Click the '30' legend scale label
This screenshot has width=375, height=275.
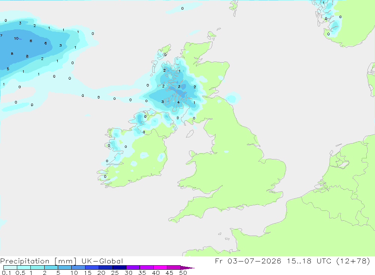[129, 273]
